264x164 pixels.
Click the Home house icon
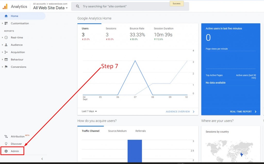pos(6,16)
